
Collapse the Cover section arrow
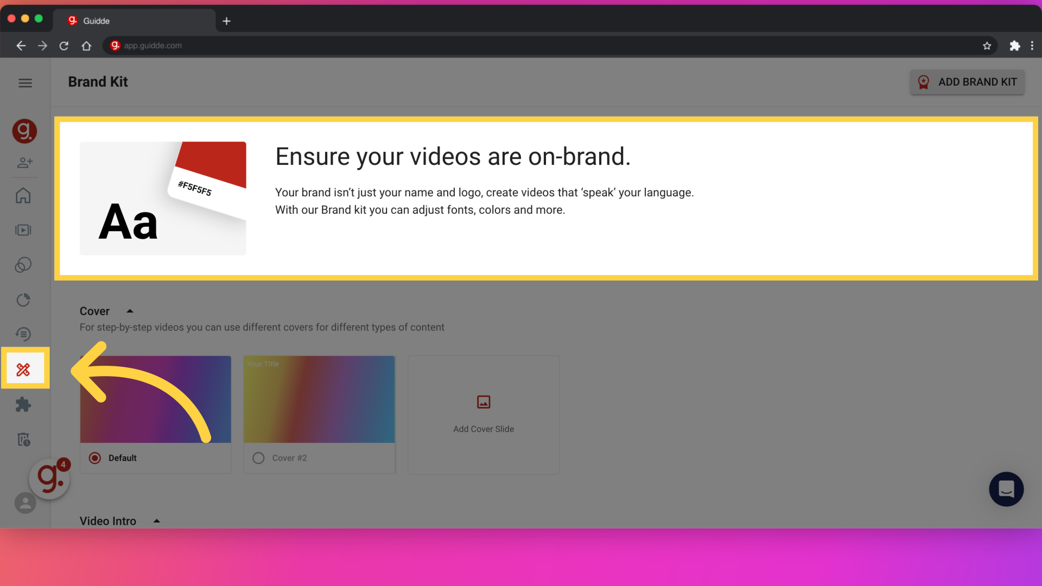click(x=130, y=311)
